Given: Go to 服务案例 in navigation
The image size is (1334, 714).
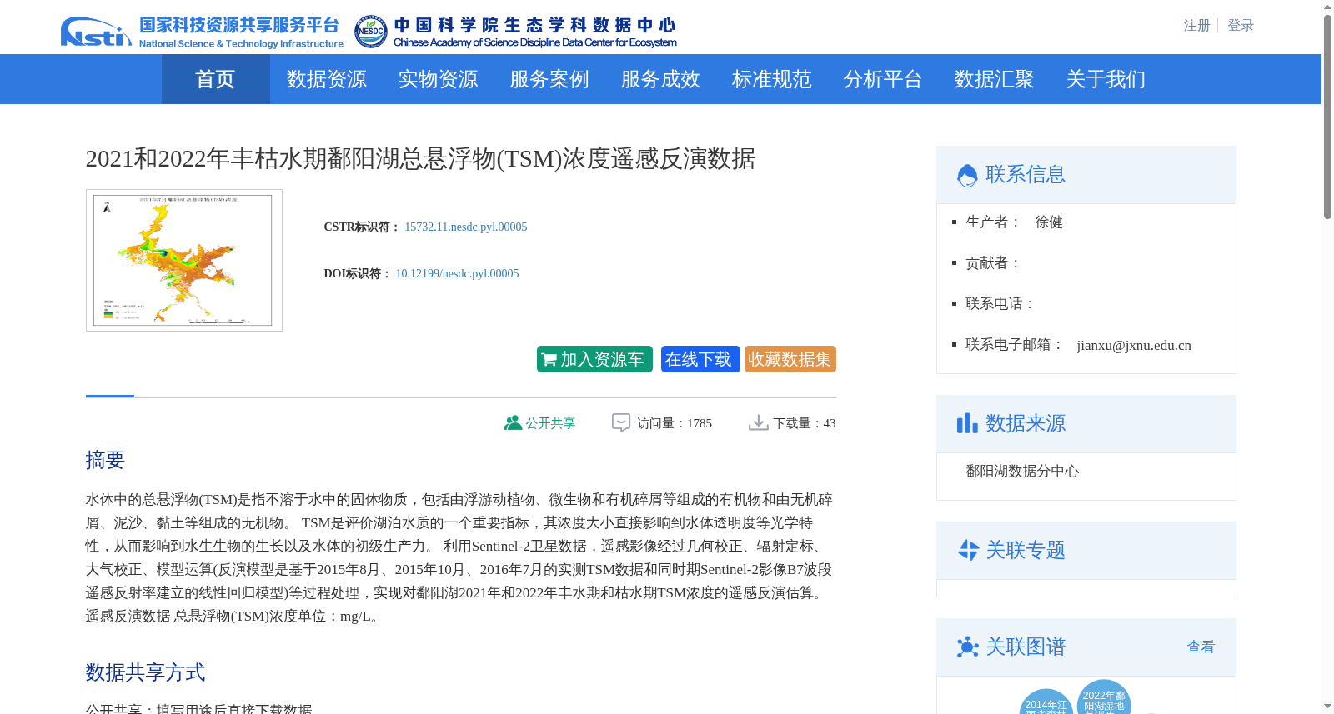Looking at the screenshot, I should click(549, 79).
